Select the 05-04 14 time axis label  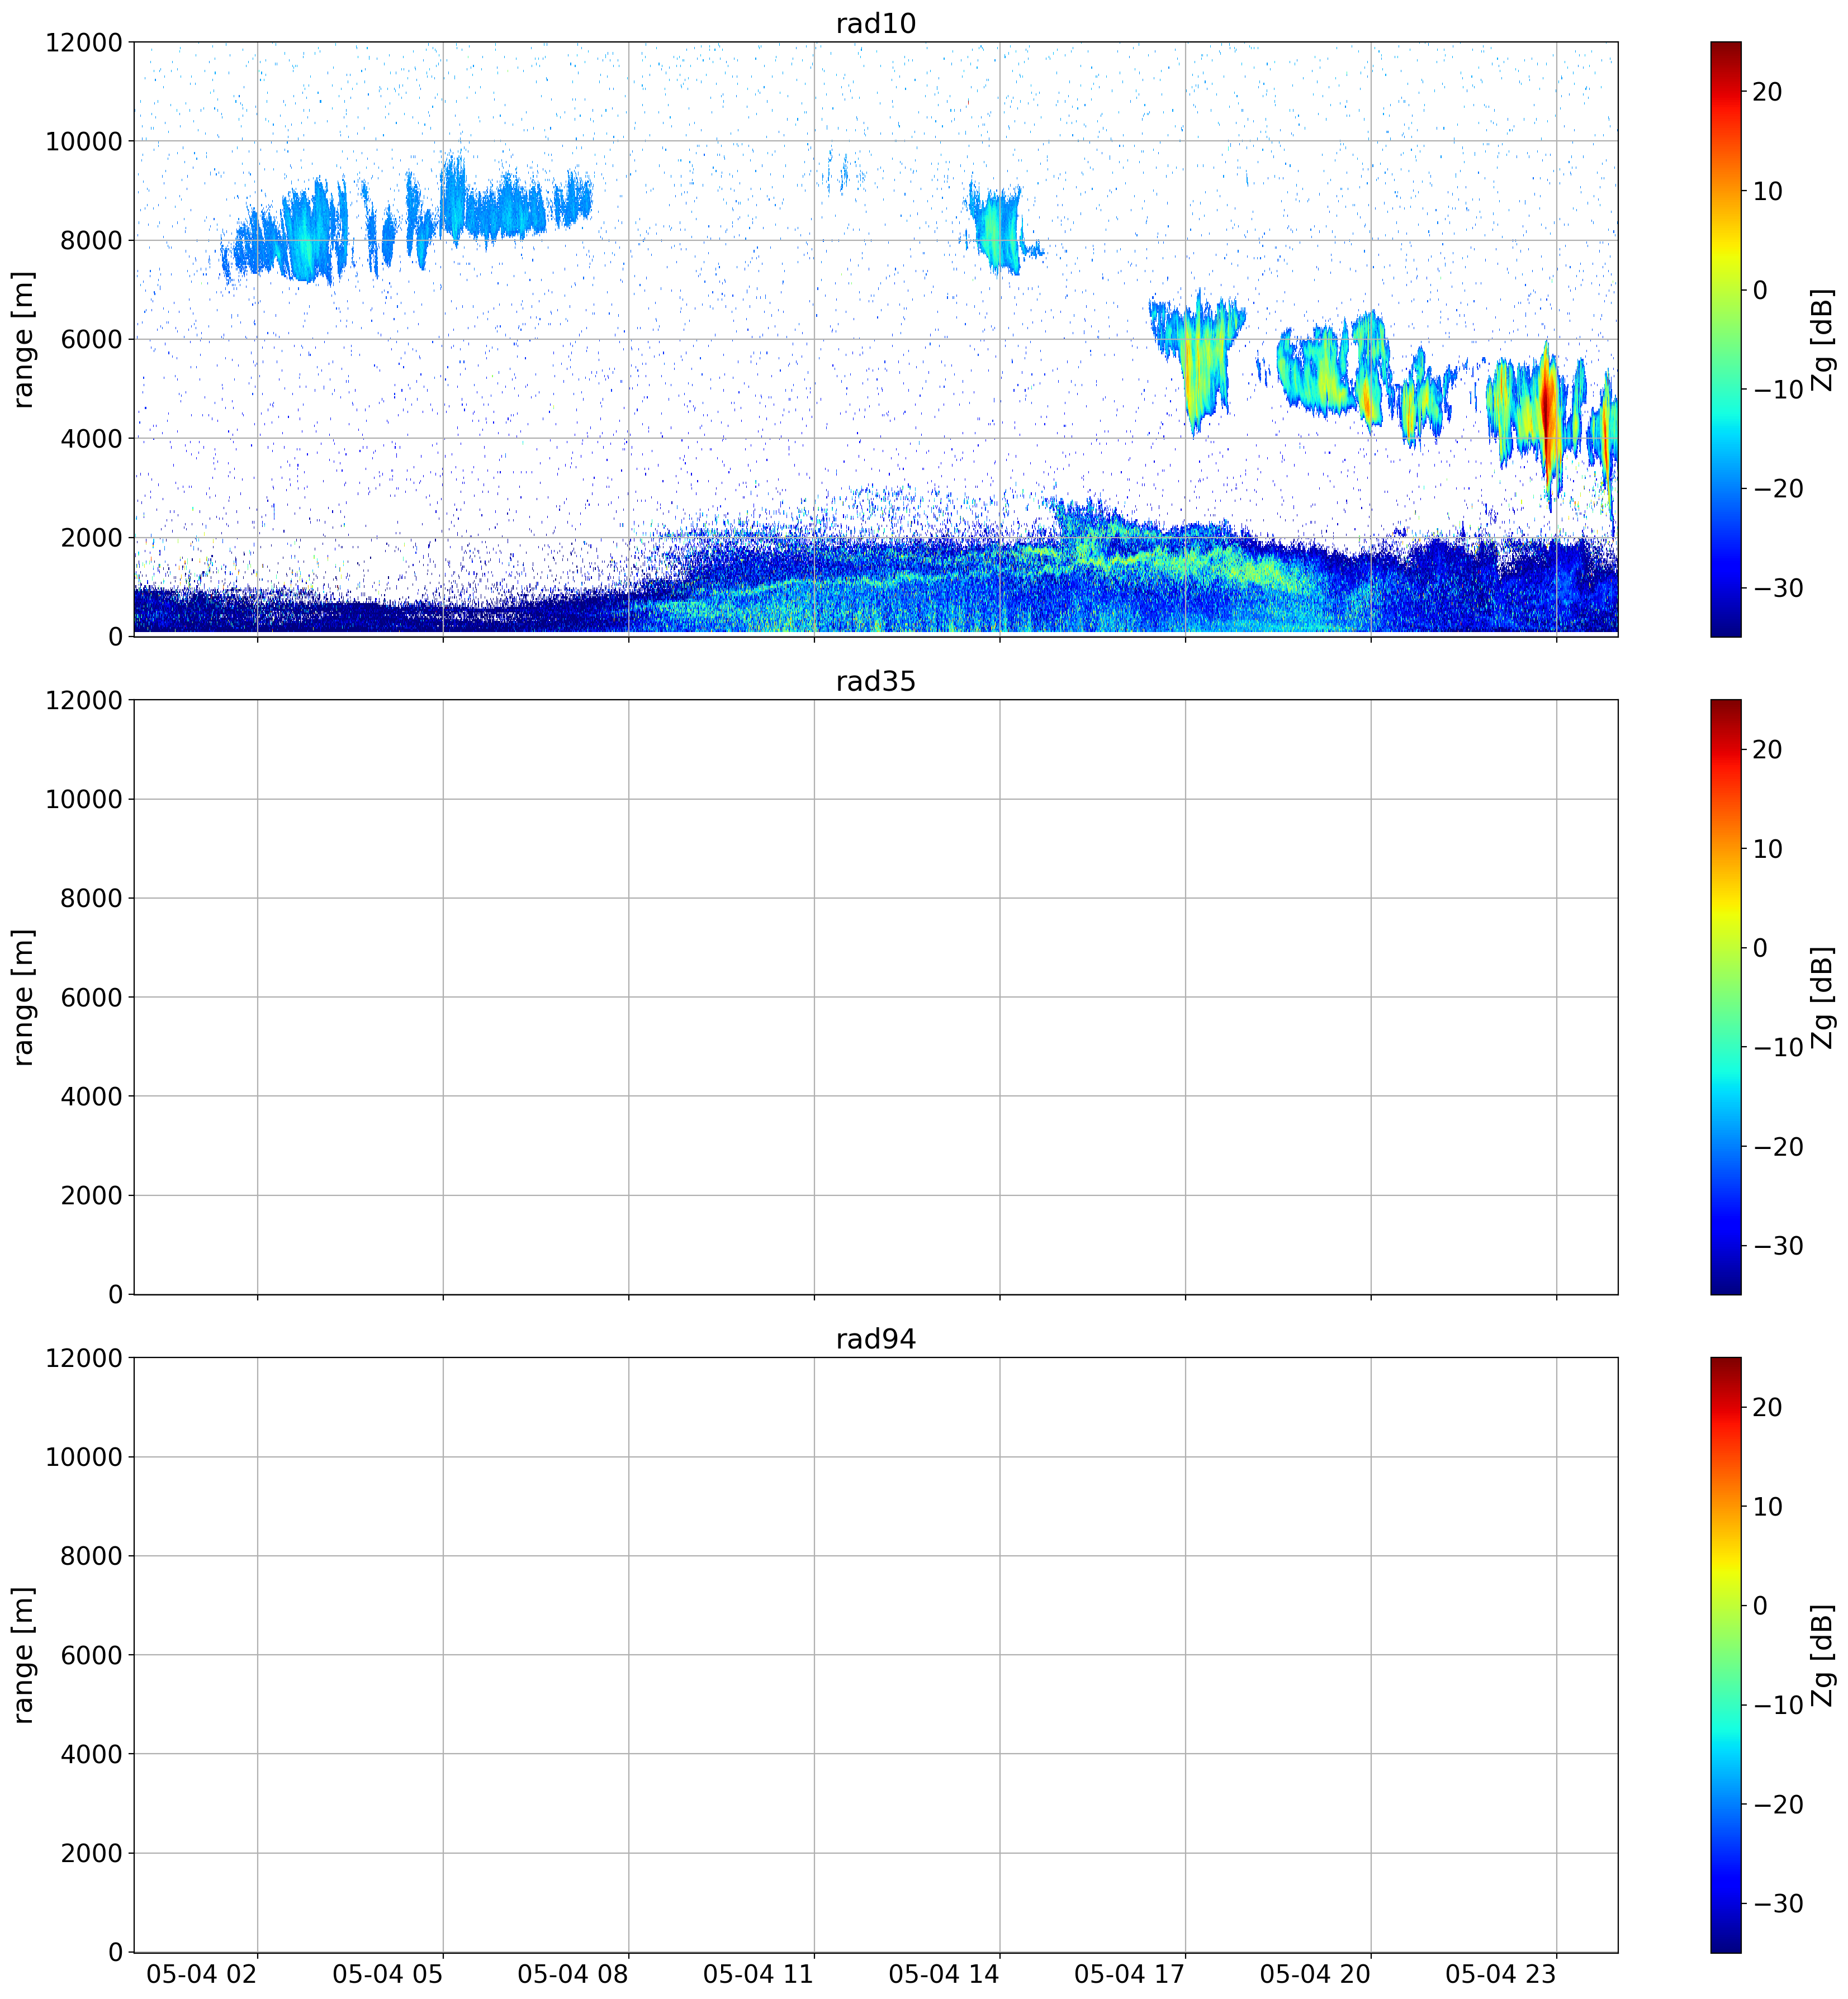coord(944,1974)
